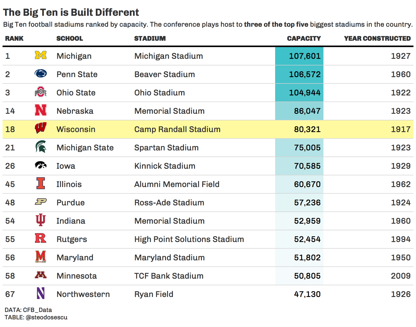Click the Ohio State logo
Screen dimensions: 416x327
pos(41,92)
